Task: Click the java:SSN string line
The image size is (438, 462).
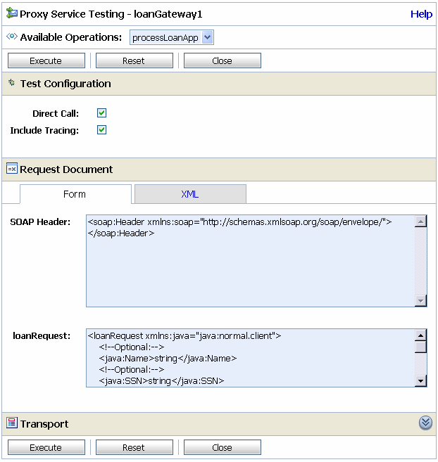Action: [x=161, y=380]
